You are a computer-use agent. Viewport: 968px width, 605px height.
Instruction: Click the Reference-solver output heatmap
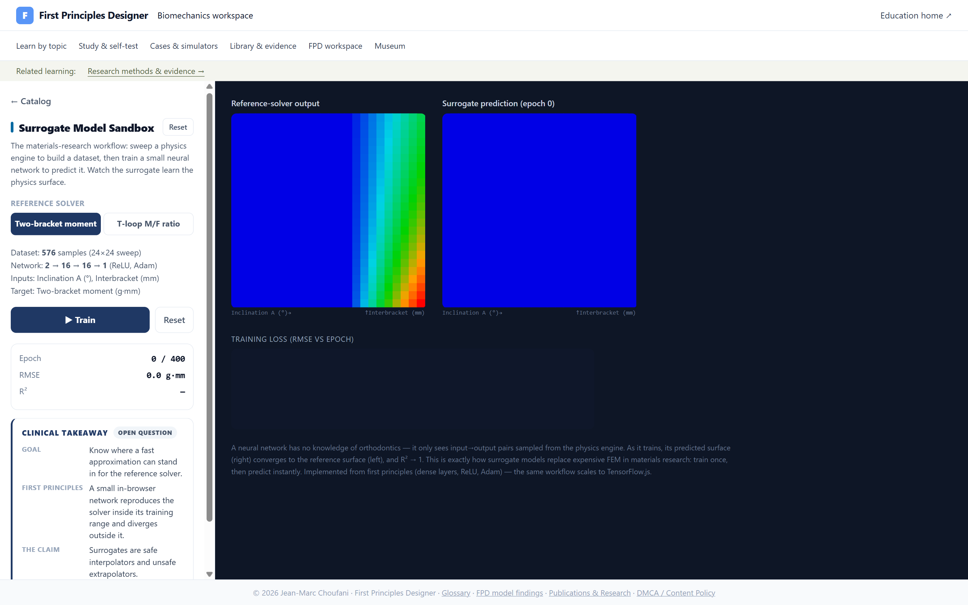tap(328, 210)
